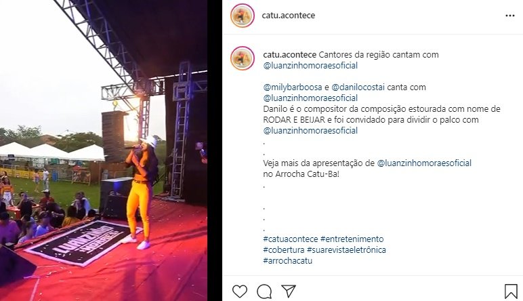Open the #catuacontece hashtag
Viewport: 523px width, 301px height.
pos(290,239)
